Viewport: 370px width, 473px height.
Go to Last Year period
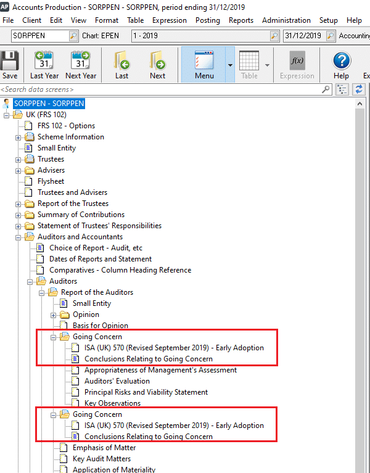coord(44,65)
